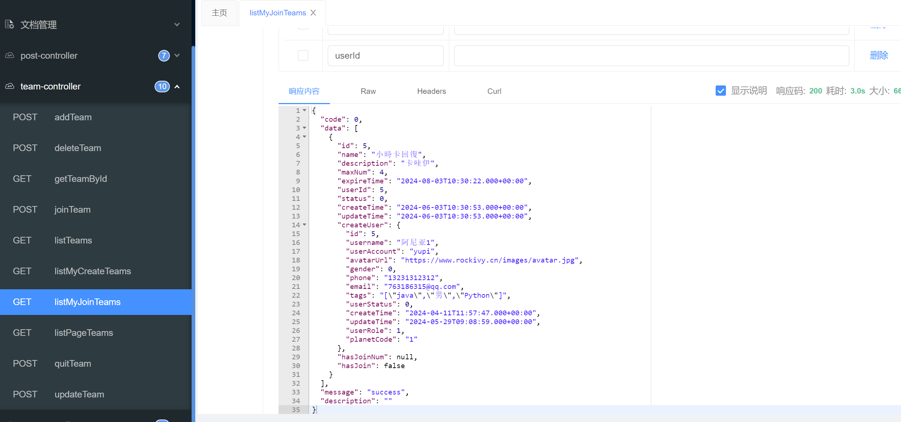
Task: Expand the post-controller chevron
Action: tap(177, 55)
